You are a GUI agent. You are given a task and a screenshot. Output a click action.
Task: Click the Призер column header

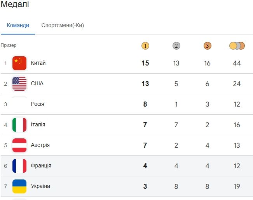9,45
